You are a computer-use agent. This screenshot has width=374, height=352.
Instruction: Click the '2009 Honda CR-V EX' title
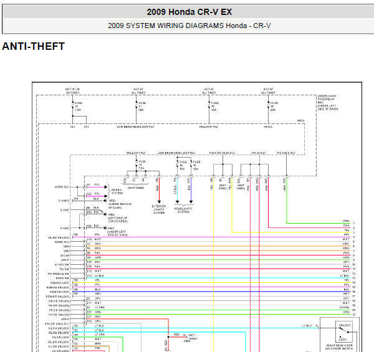click(x=189, y=12)
